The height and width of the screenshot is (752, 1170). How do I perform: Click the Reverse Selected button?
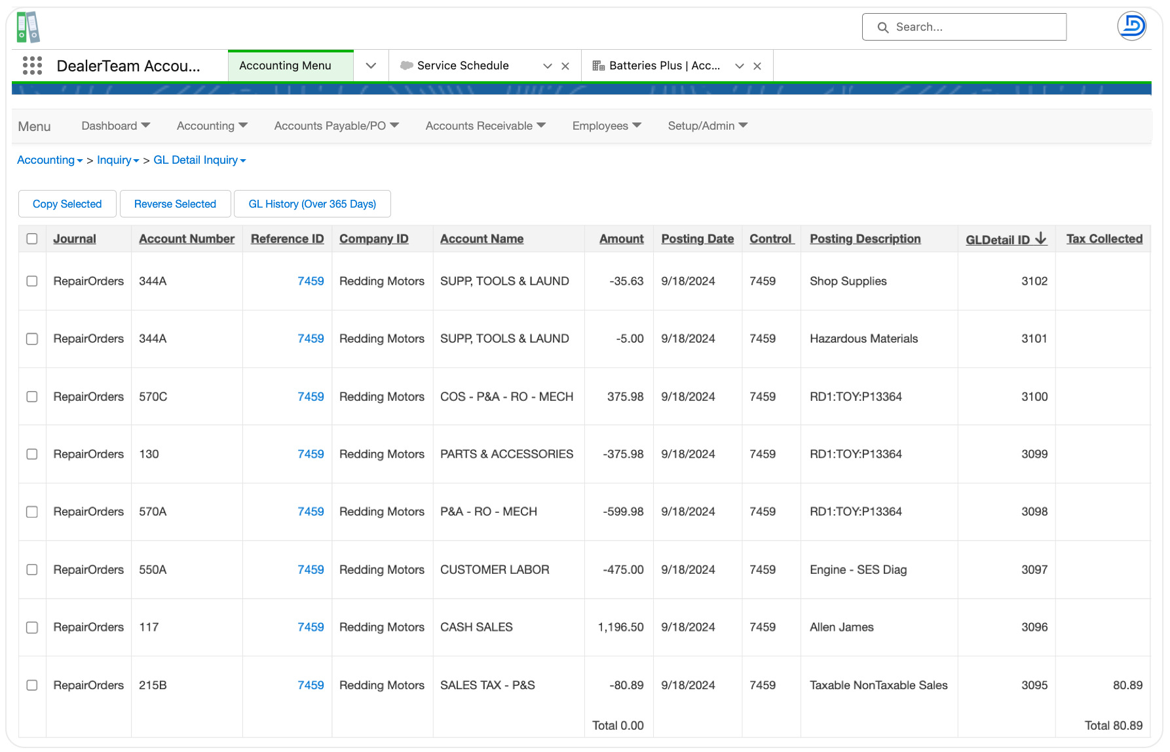click(175, 204)
